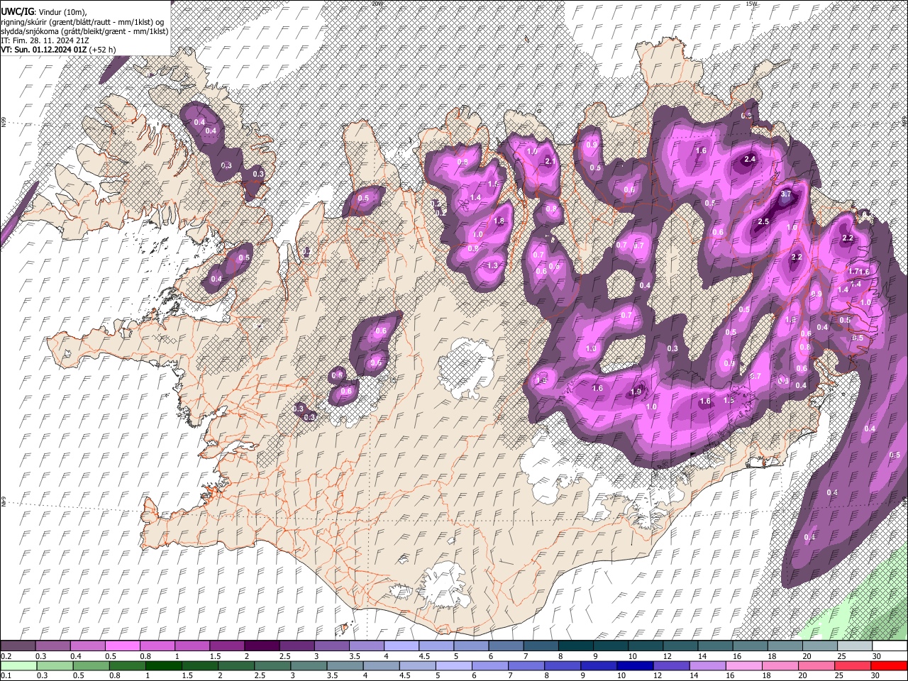The image size is (908, 681).
Task: Click the UWC/IG title text
Action: (x=17, y=11)
